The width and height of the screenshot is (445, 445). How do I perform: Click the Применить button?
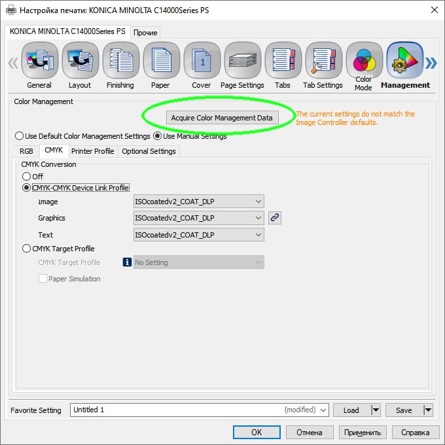pos(363,432)
